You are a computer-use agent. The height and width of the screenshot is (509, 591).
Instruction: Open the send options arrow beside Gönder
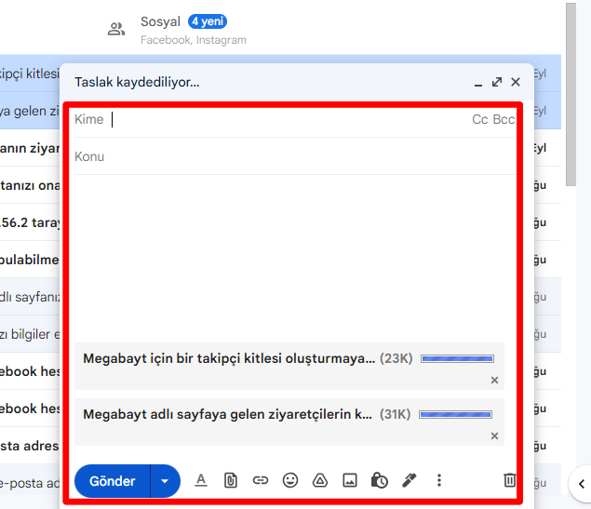[165, 481]
